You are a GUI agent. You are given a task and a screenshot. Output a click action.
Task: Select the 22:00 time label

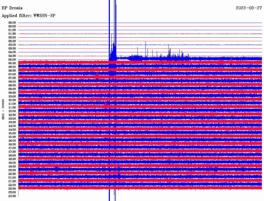point(12,185)
